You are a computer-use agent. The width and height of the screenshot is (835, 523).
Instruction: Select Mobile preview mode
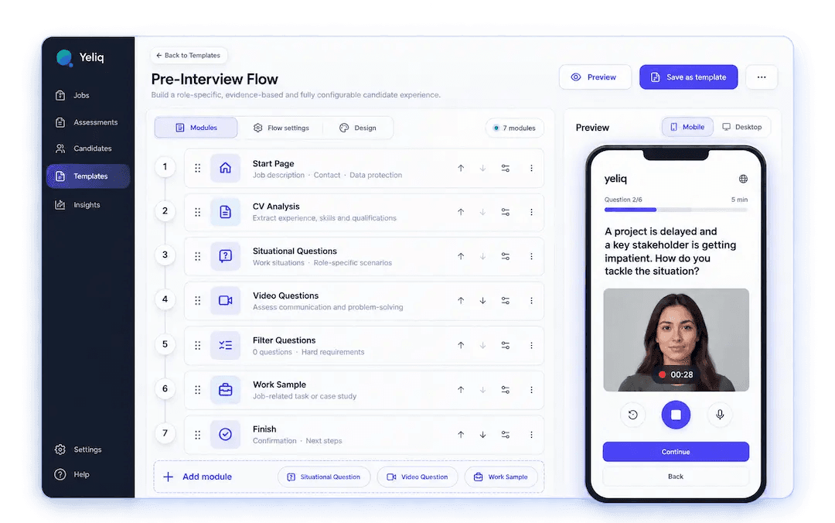(687, 127)
